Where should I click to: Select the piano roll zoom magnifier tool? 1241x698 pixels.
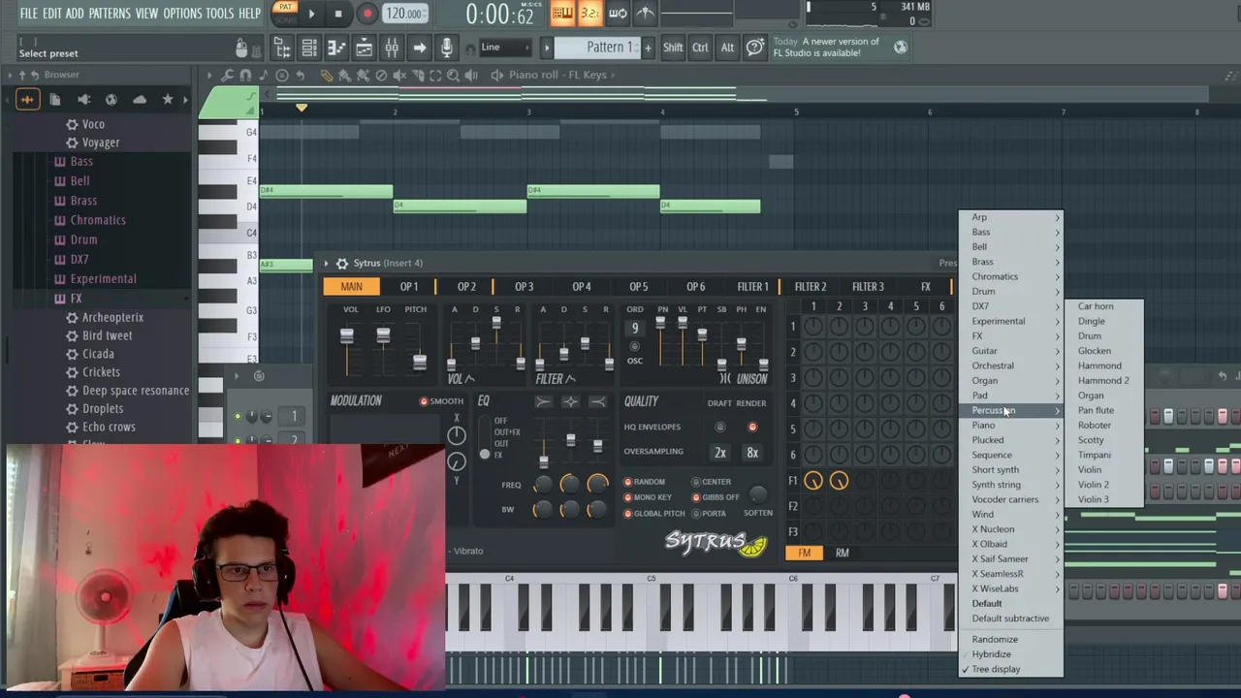pos(453,75)
